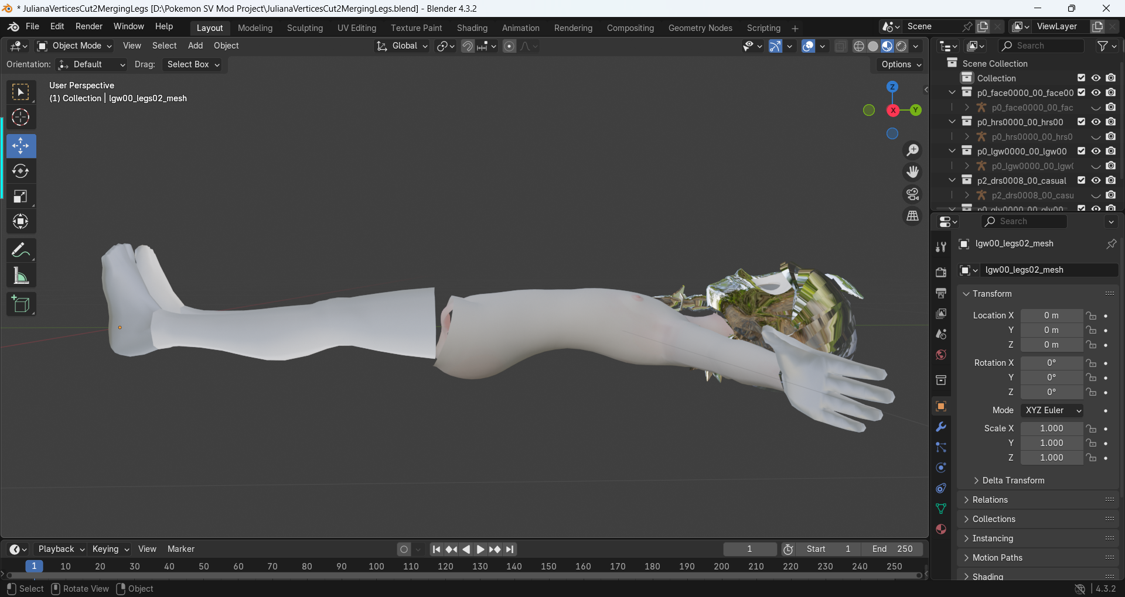Screen dimensions: 1125x597
Task: Open the Physics properties tab
Action: click(x=941, y=468)
